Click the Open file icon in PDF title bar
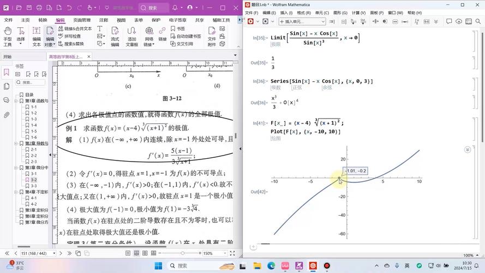 19,8
